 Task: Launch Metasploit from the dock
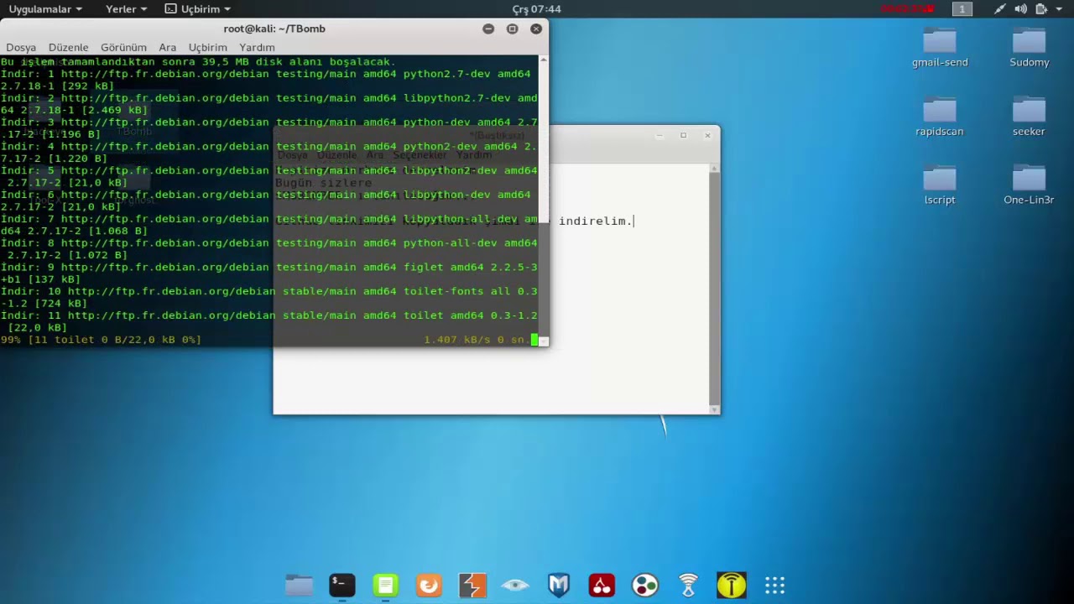[x=559, y=585]
